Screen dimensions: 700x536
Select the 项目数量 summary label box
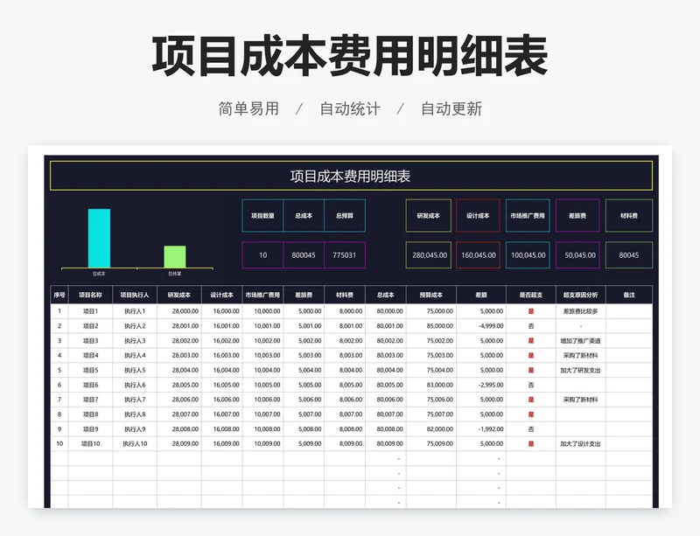pos(262,216)
